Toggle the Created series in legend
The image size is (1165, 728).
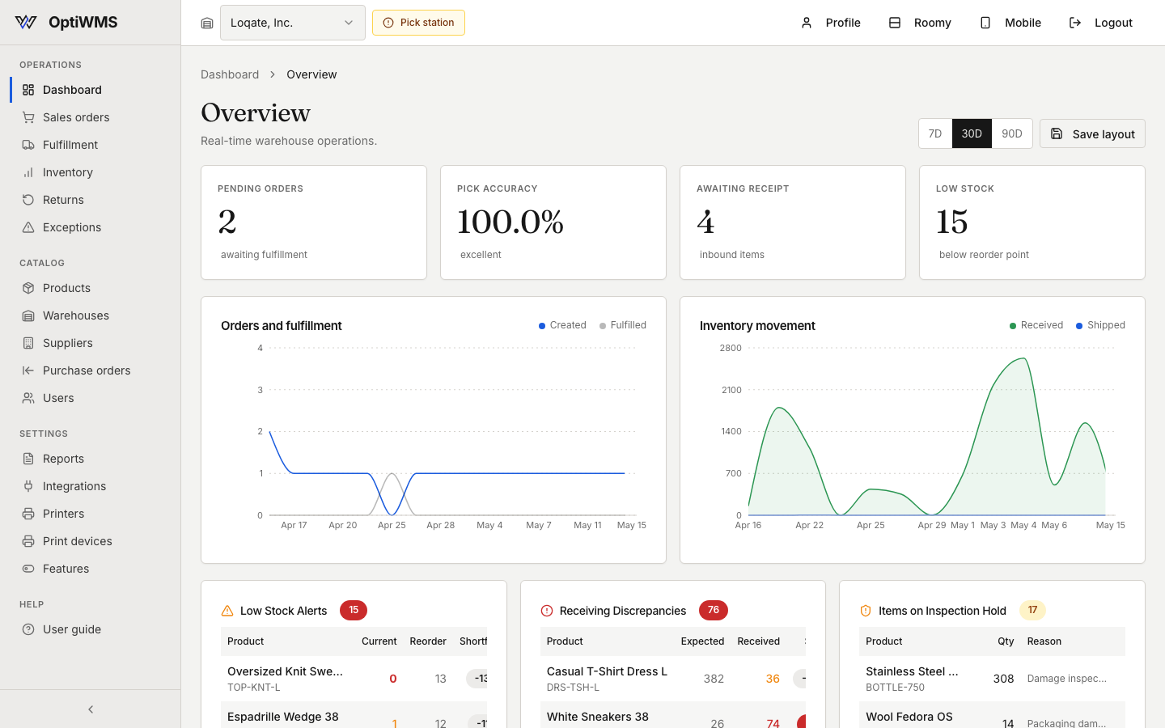562,325
